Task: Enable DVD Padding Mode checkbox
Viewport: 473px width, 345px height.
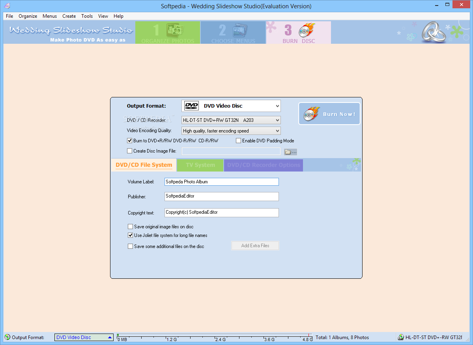Action: [x=238, y=140]
